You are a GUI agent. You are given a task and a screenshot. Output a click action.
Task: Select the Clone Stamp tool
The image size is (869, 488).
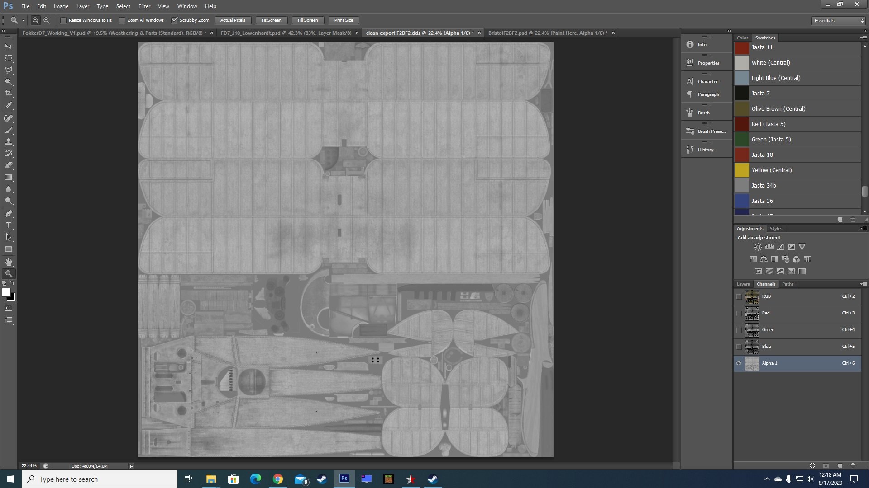(9, 142)
